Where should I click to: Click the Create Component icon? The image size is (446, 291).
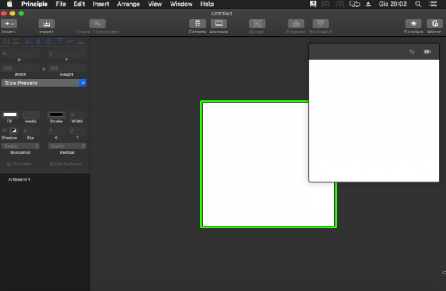(97, 24)
